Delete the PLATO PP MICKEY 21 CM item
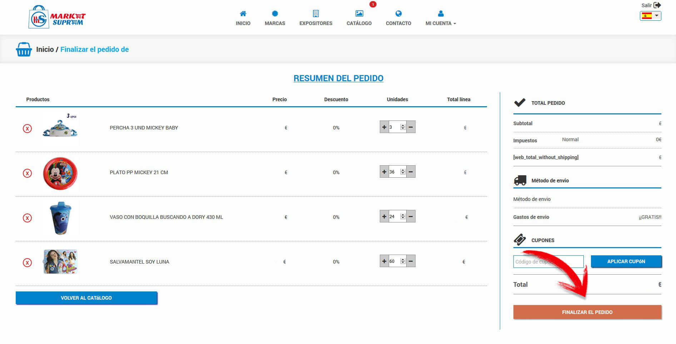Viewport: 676px width, 344px height. click(27, 173)
